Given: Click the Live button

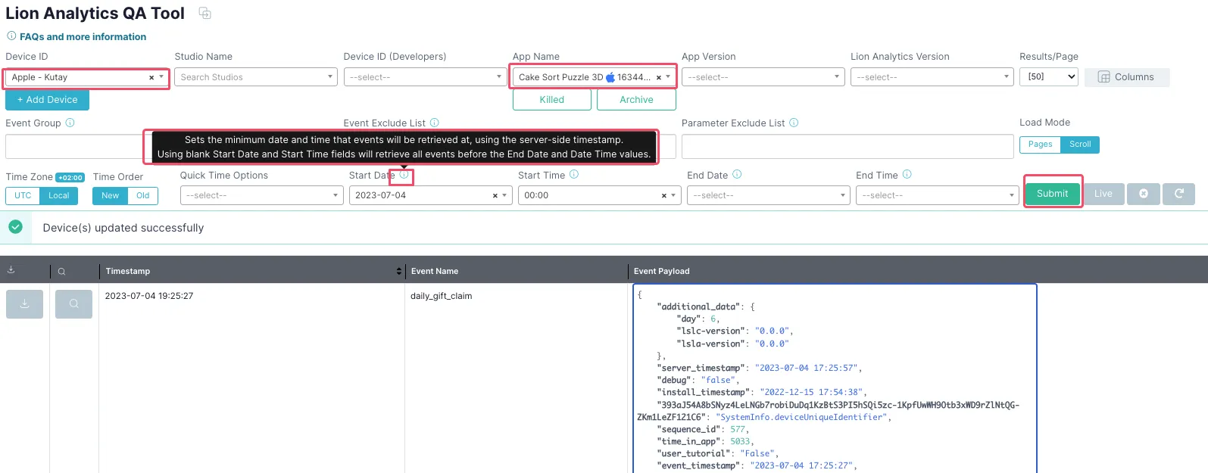Looking at the screenshot, I should tap(1103, 194).
